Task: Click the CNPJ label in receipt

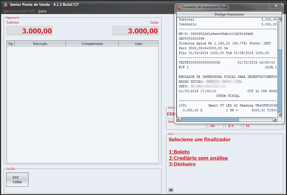Action: click(183, 87)
